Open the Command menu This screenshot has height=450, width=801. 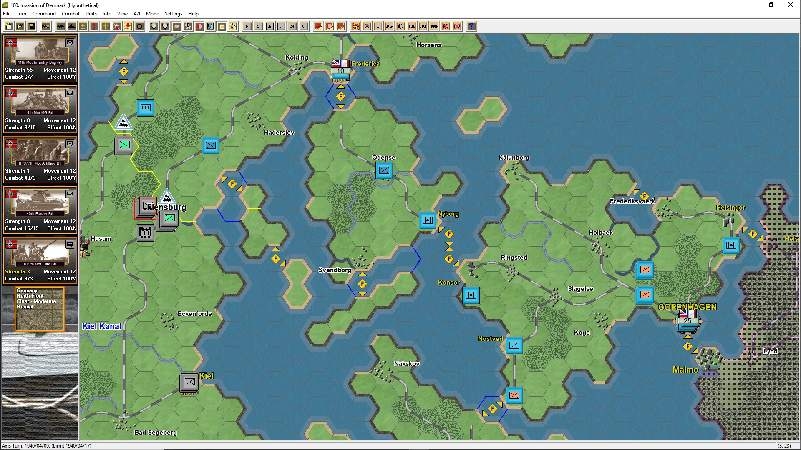[x=44, y=14]
